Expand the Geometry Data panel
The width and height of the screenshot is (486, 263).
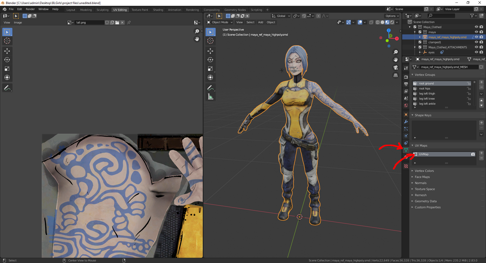click(x=426, y=201)
